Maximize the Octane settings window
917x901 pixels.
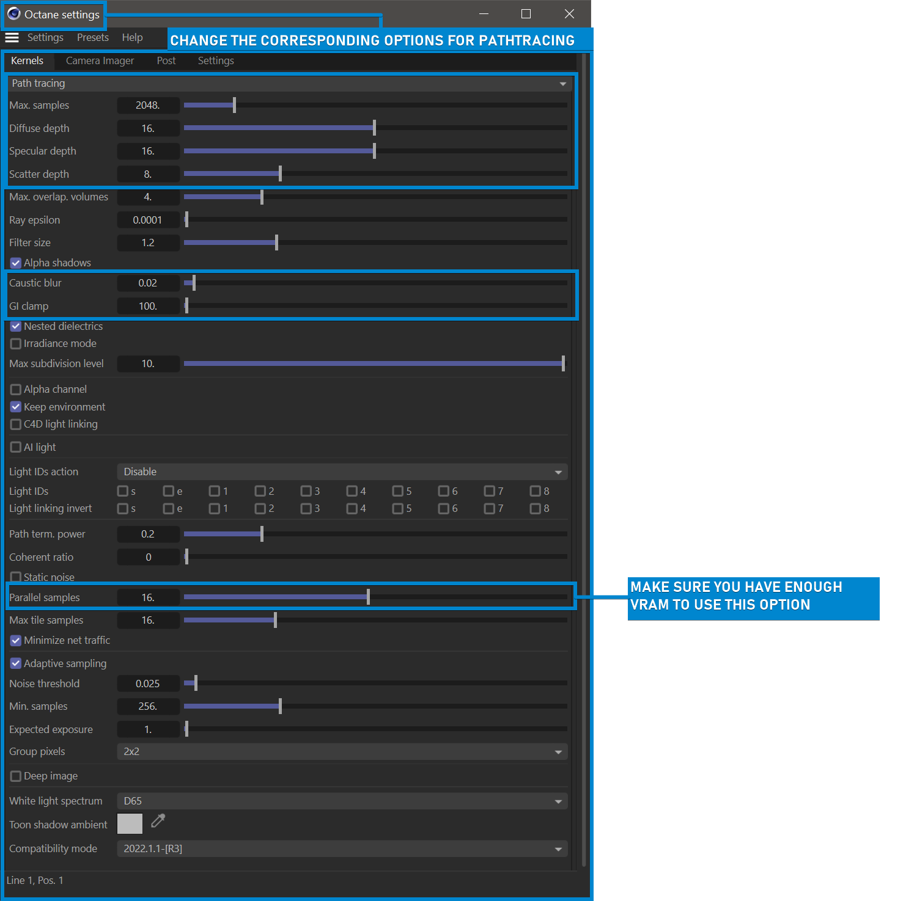[526, 14]
